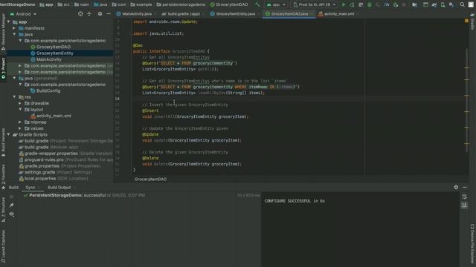476x267 pixels.
Task: Open activity_main.xml in project tree
Action: tap(54, 116)
